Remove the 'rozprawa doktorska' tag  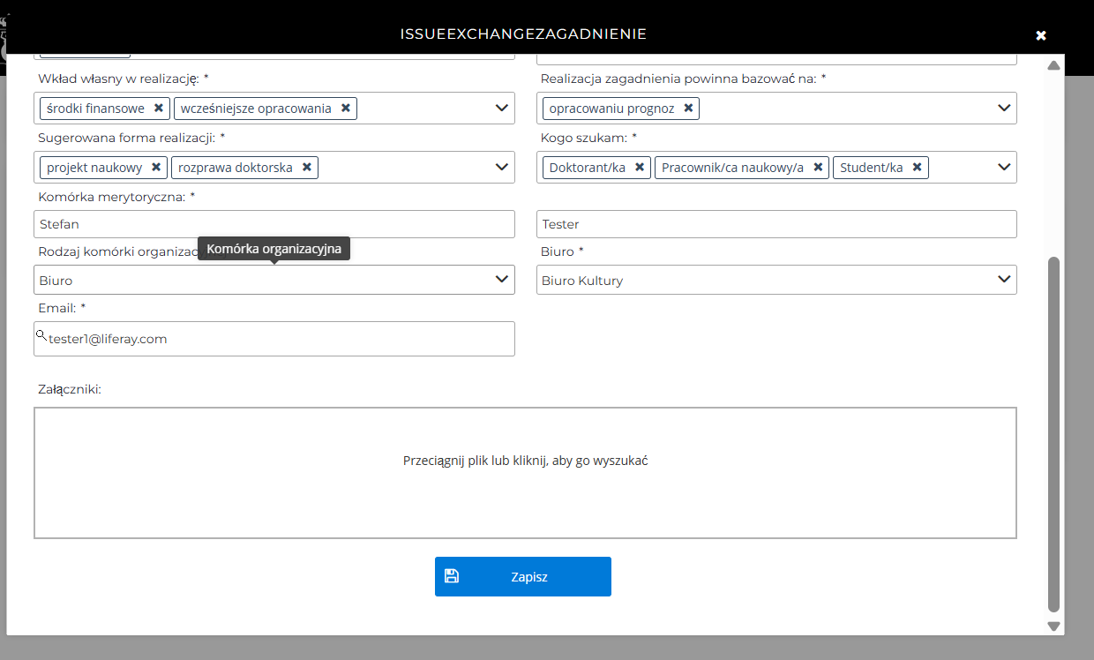click(x=307, y=168)
